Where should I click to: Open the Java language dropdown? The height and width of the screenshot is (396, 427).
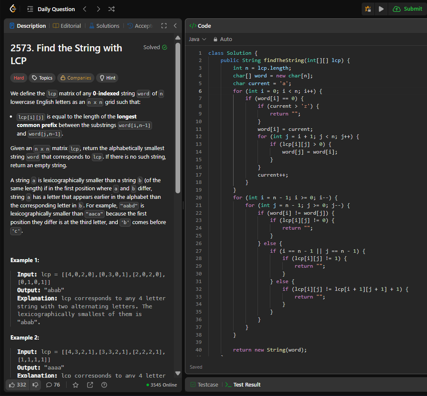(x=197, y=39)
